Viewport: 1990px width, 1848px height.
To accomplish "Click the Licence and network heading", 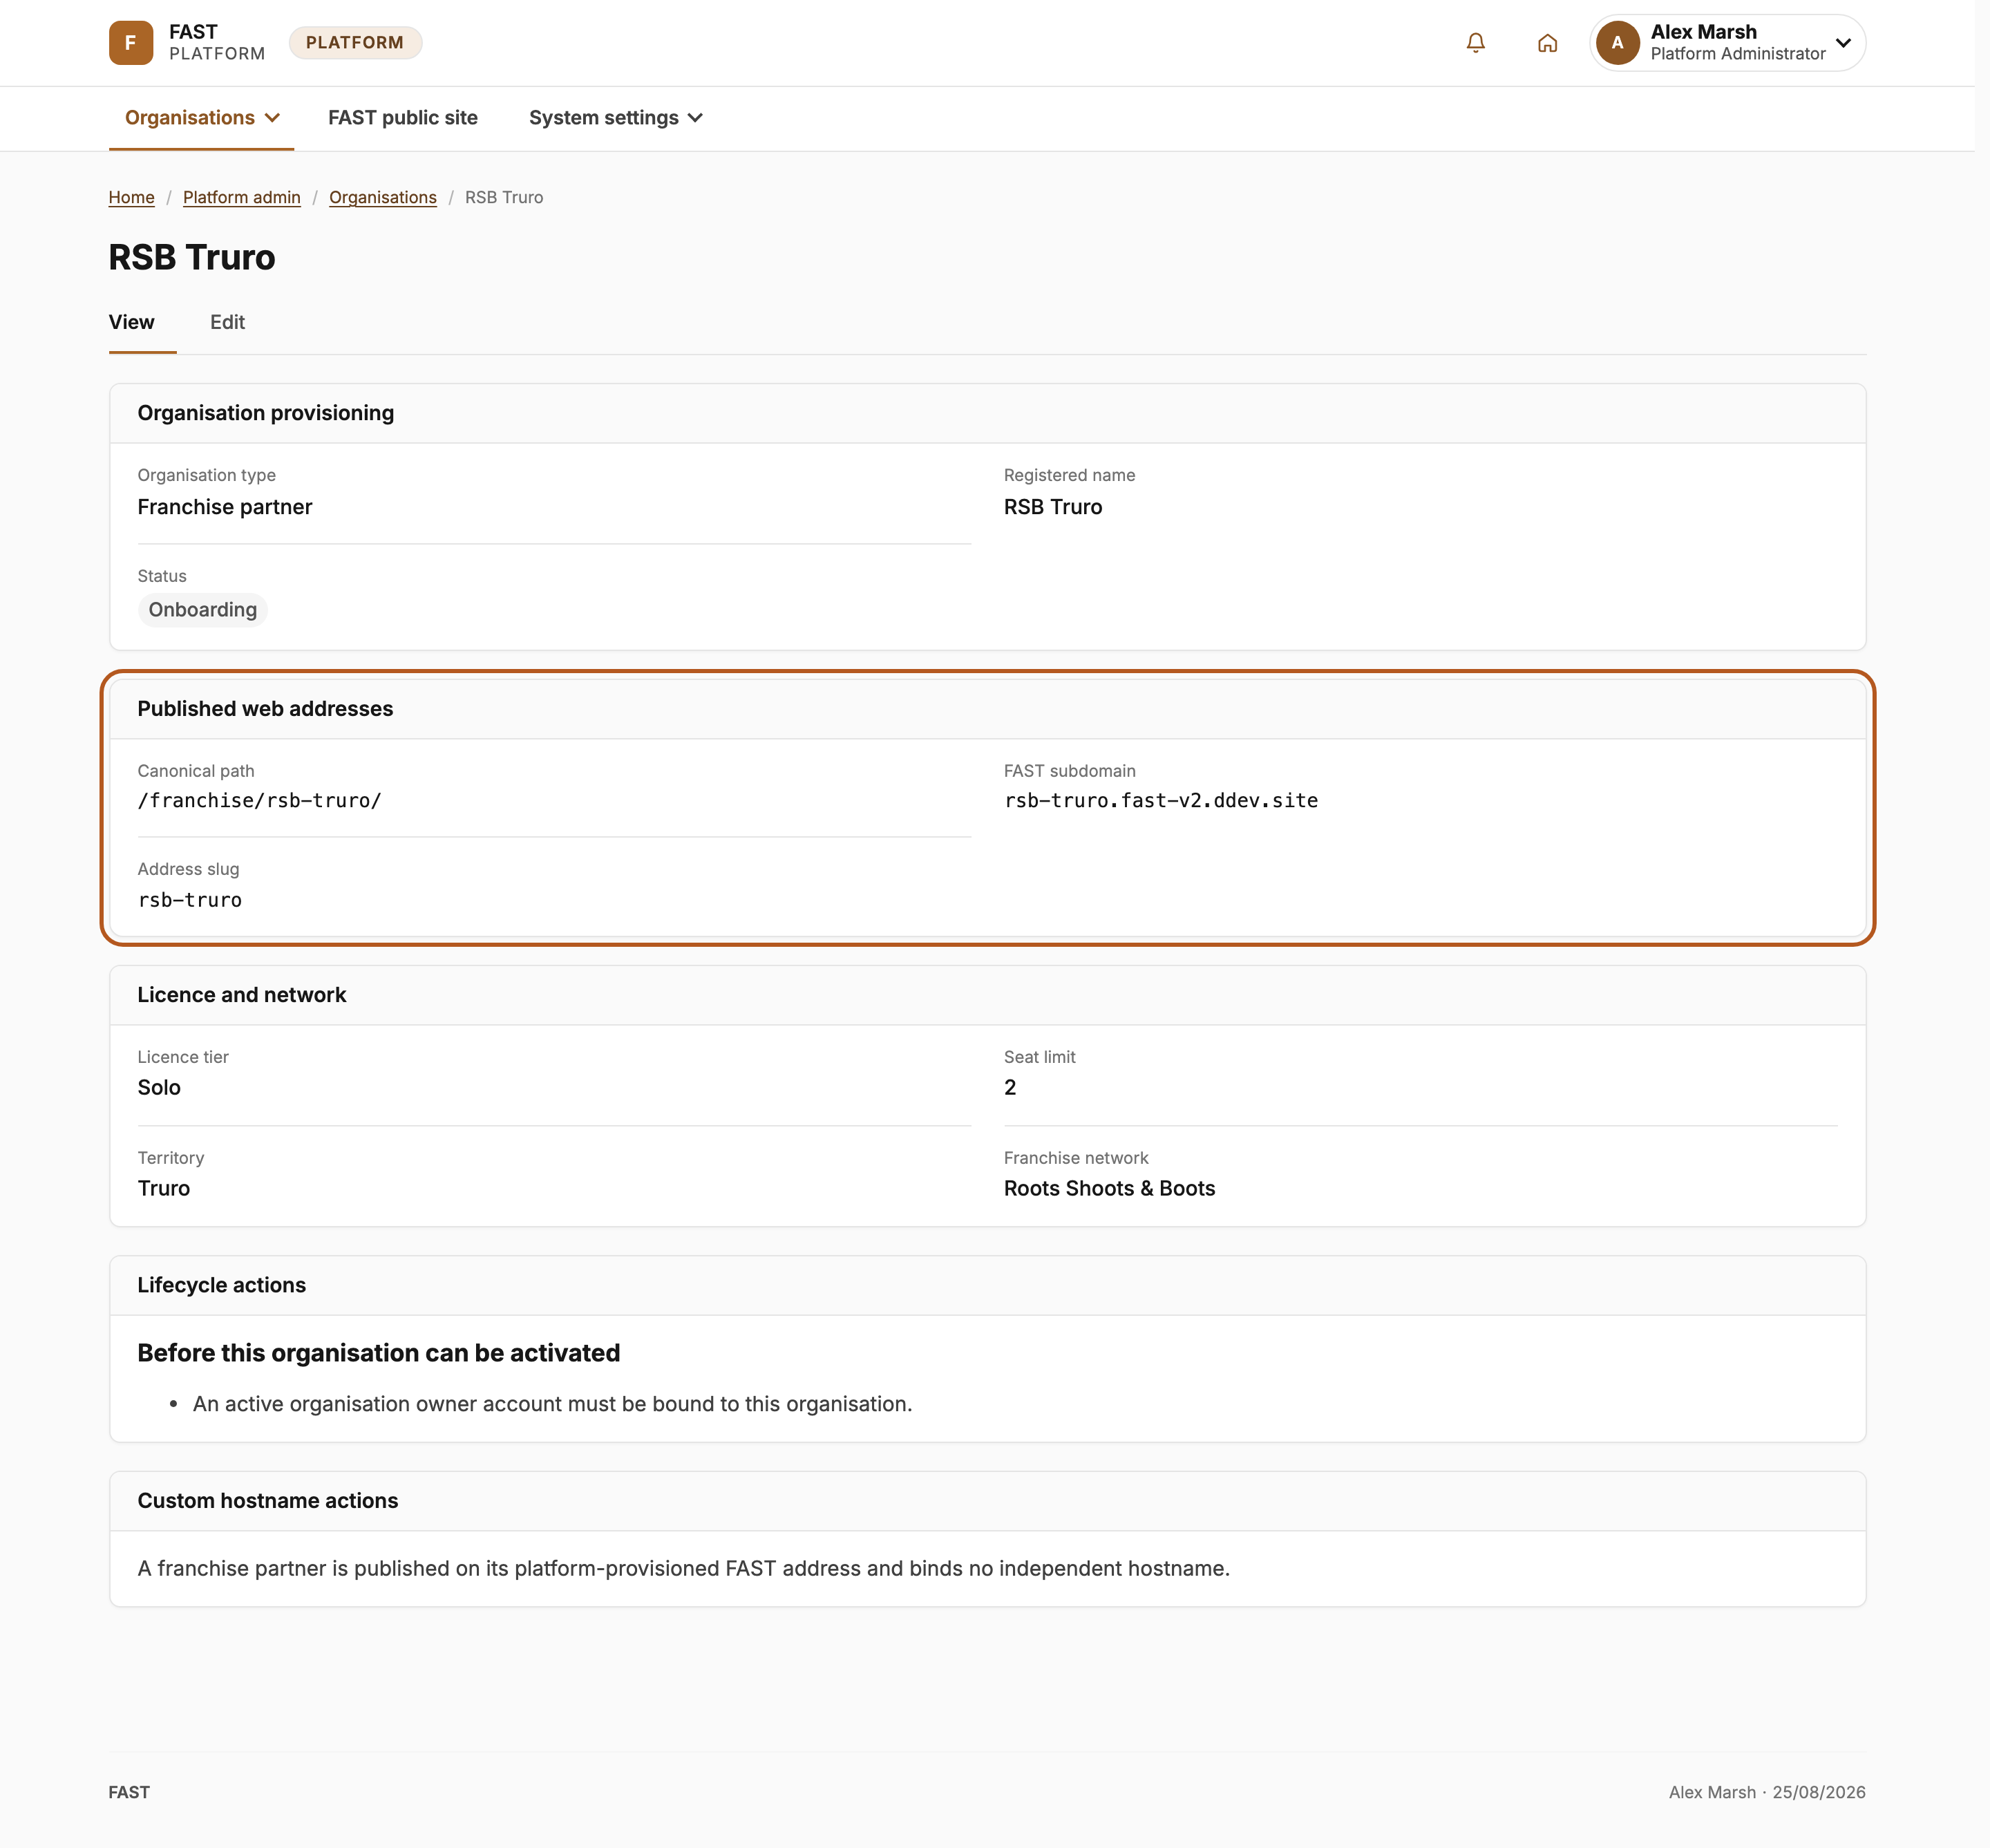I will [x=242, y=995].
